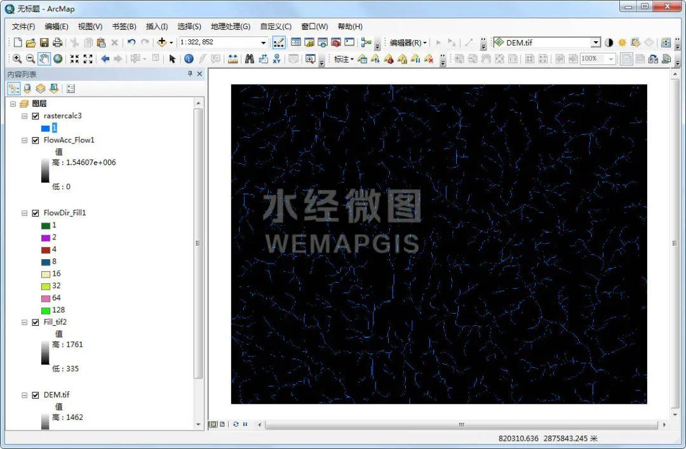
Task: Collapse the rastercalc3 layer legend
Action: pos(25,116)
